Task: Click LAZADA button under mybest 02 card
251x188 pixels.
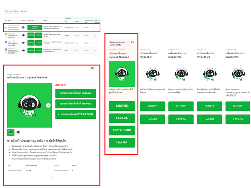Action: 181,119
